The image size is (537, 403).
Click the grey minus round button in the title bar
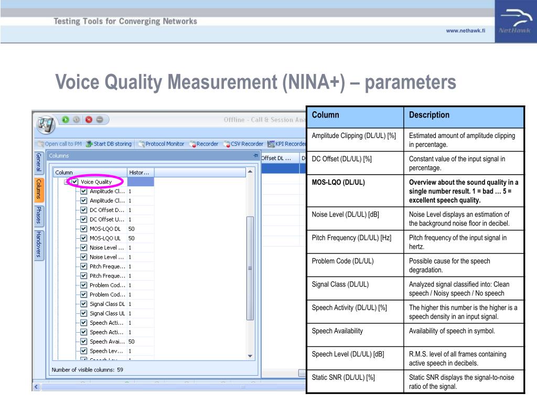(x=100, y=120)
